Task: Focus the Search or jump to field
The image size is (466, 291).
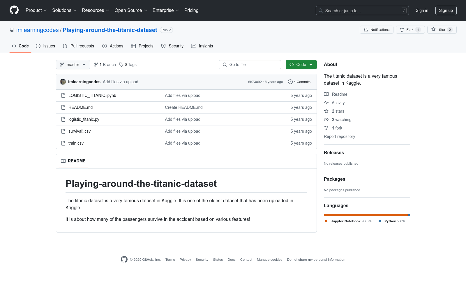Action: click(362, 10)
